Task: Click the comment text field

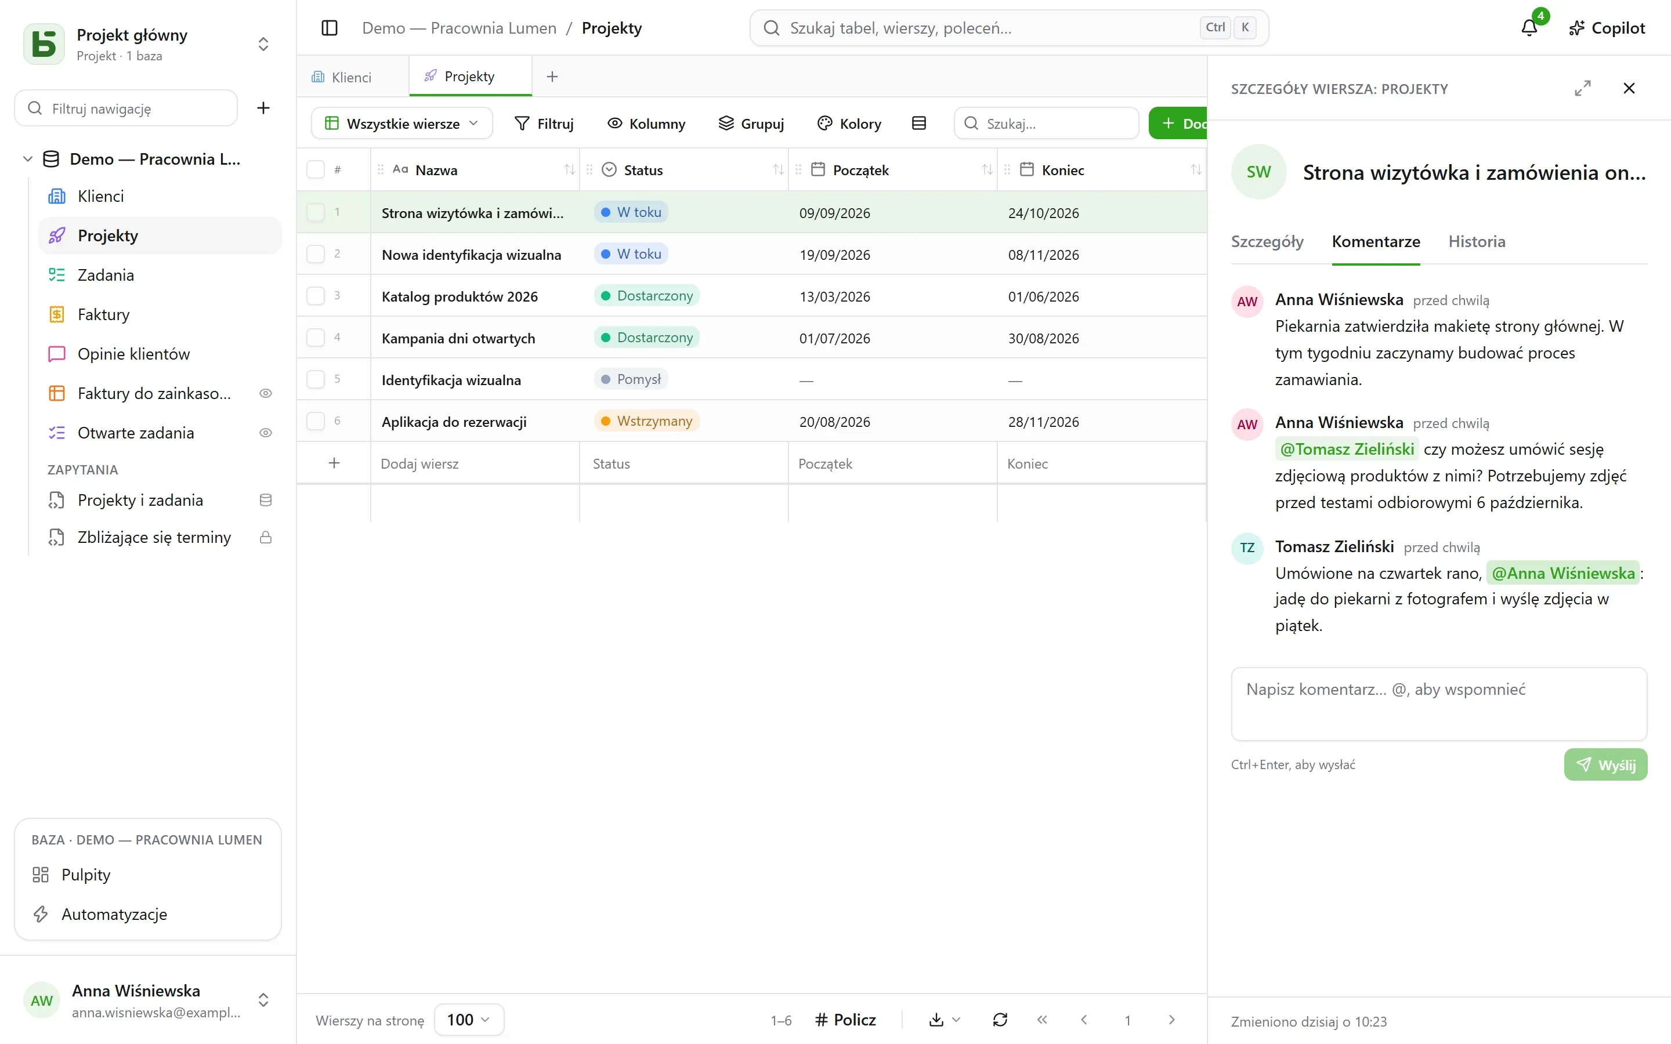Action: tap(1439, 704)
